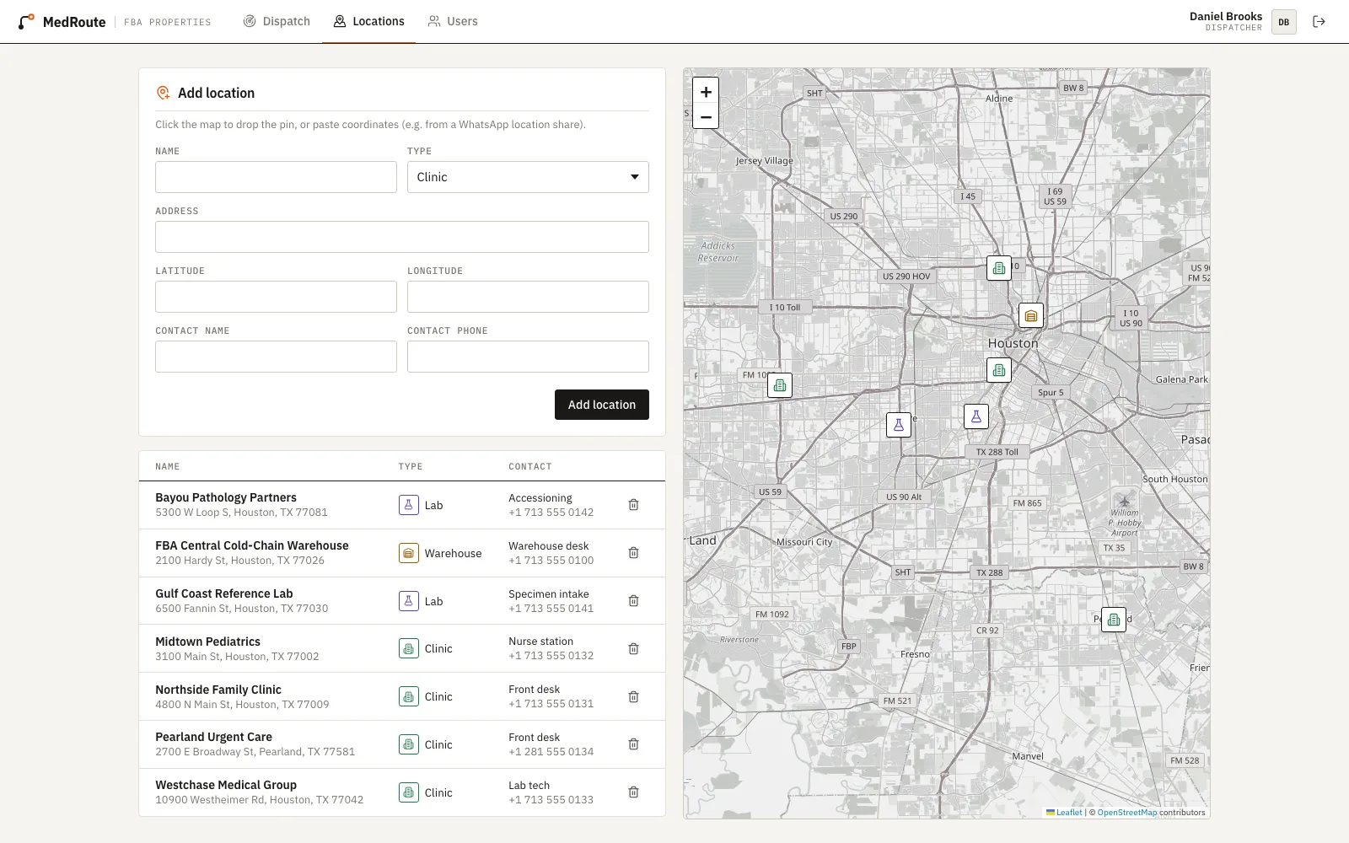Remove Gulf Coast Reference Lab row
The image size is (1349, 843).
[633, 601]
